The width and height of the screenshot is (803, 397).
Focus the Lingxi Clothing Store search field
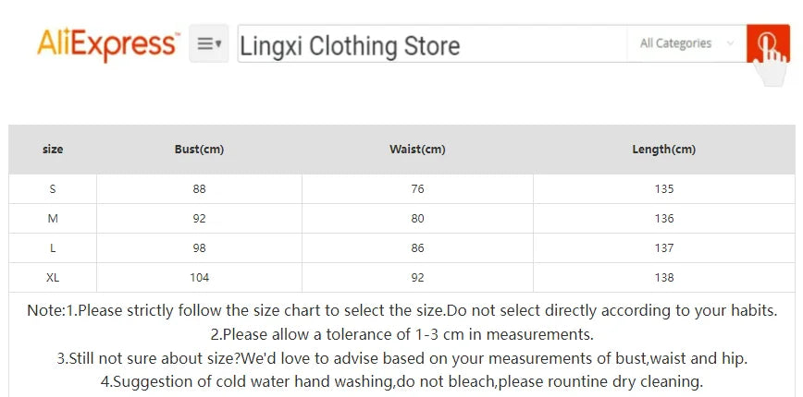(x=433, y=44)
